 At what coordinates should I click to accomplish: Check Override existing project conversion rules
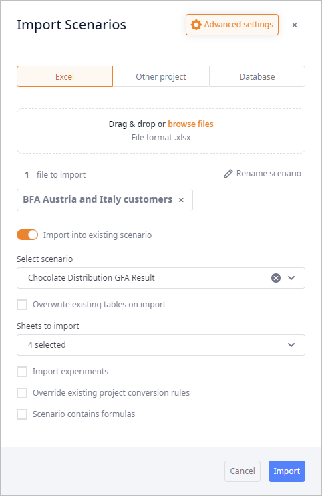[x=22, y=393]
